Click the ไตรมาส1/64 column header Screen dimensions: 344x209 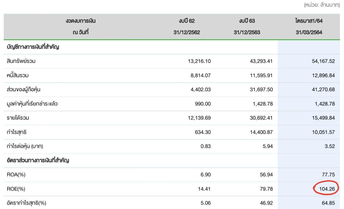(x=309, y=21)
